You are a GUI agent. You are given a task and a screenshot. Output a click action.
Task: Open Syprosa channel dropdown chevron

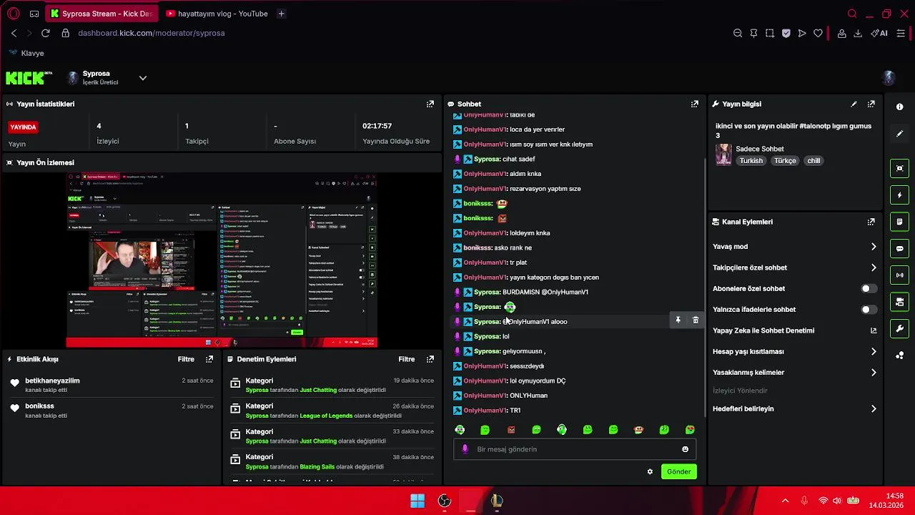(x=142, y=78)
